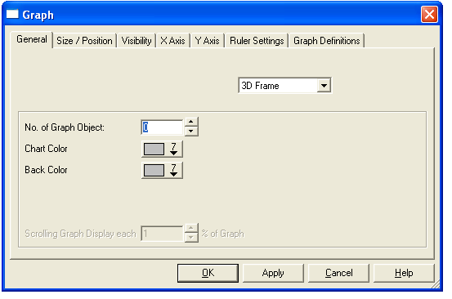Expand the 3D Frame combo box
This screenshot has height=299, width=452.
point(324,86)
